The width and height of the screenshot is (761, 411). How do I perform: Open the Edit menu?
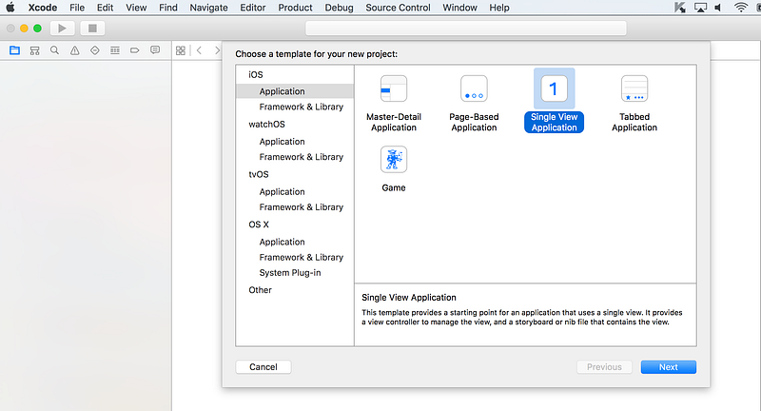point(105,8)
